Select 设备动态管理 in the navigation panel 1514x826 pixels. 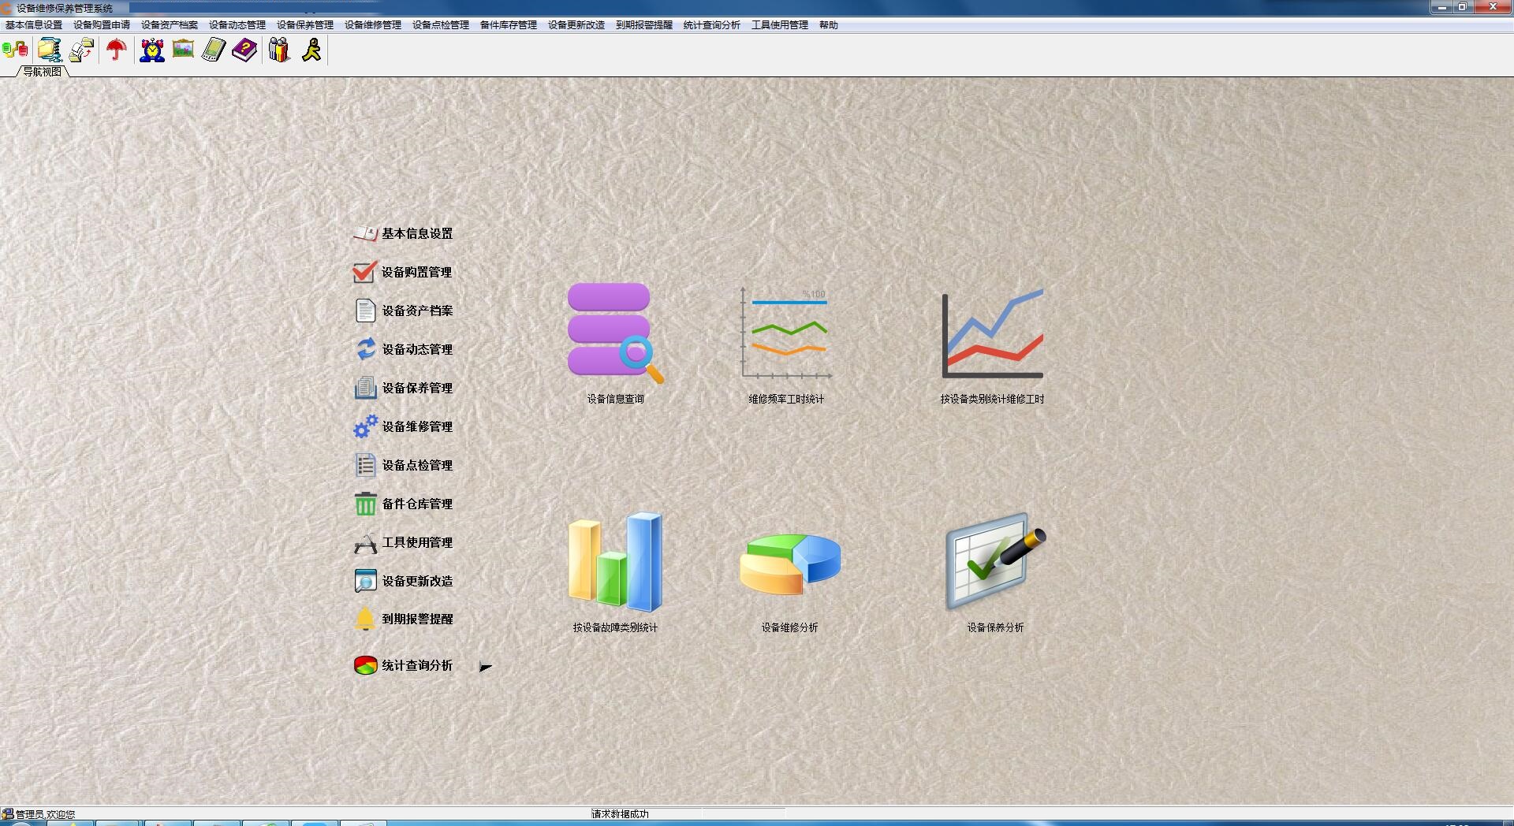pos(403,349)
